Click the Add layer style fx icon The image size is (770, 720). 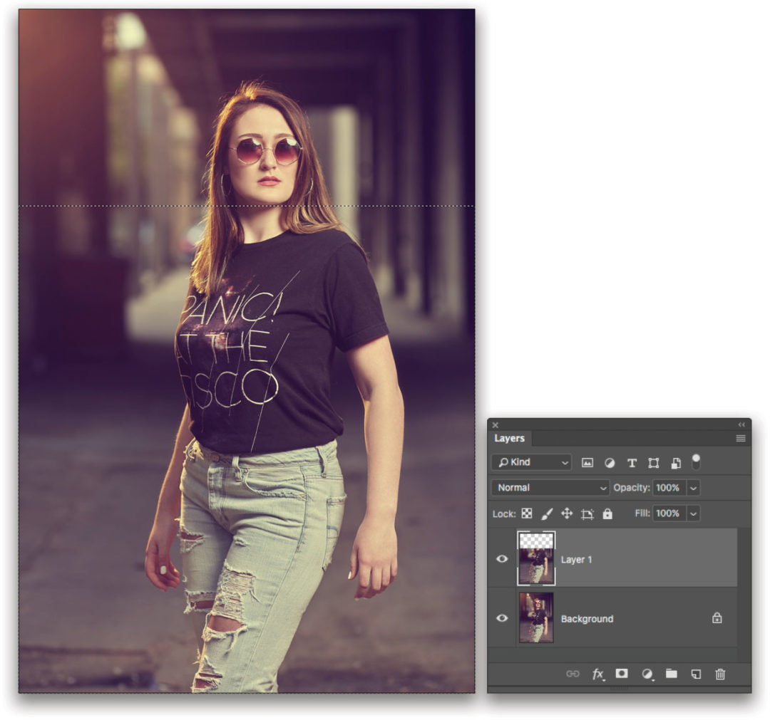[598, 672]
